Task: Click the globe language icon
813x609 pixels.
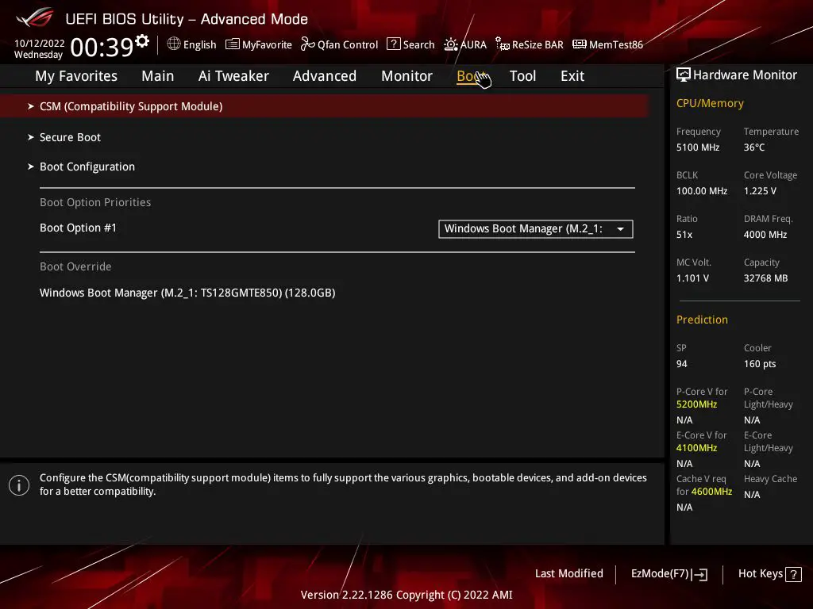Action: (174, 44)
